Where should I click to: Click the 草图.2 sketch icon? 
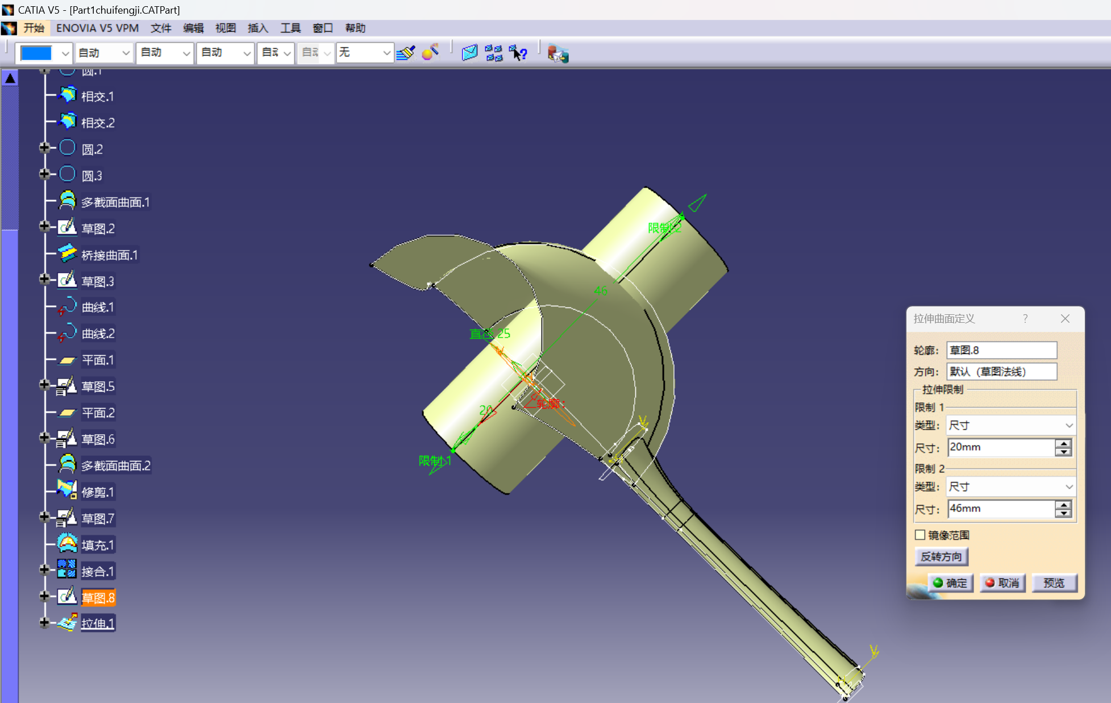pyautogui.click(x=68, y=227)
